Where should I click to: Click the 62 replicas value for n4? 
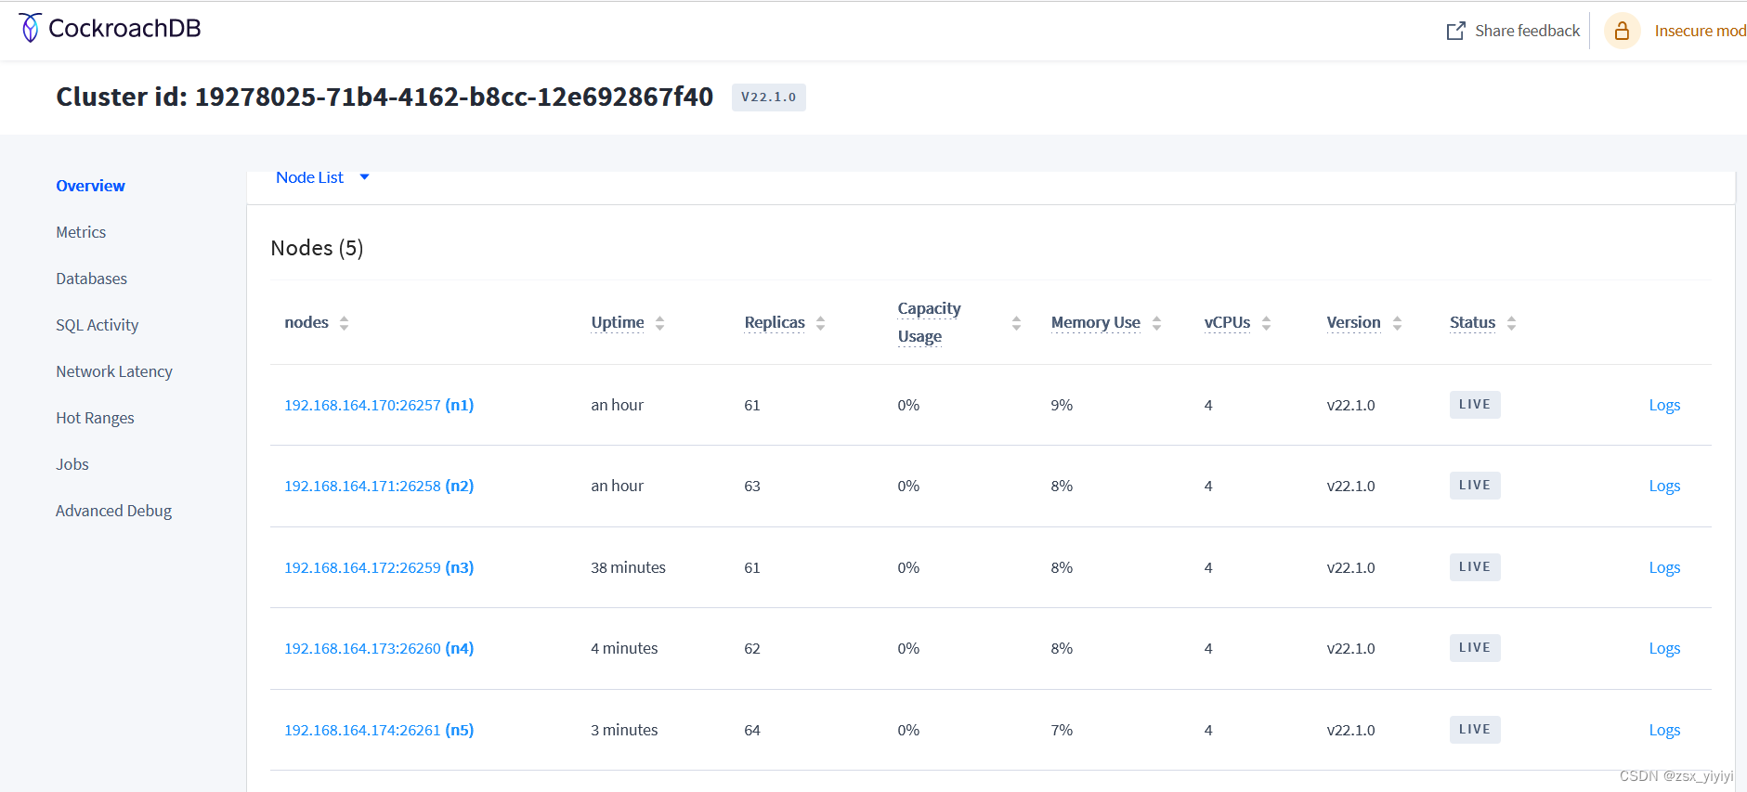pos(752,648)
